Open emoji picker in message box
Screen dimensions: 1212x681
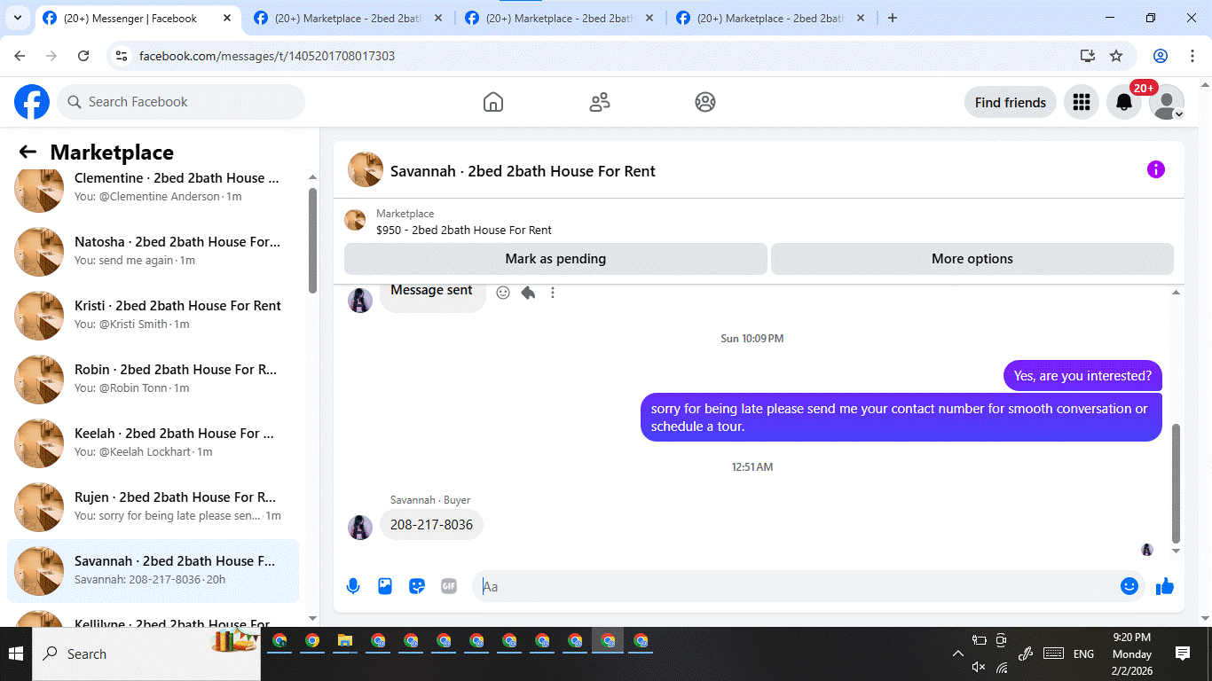coord(1129,586)
